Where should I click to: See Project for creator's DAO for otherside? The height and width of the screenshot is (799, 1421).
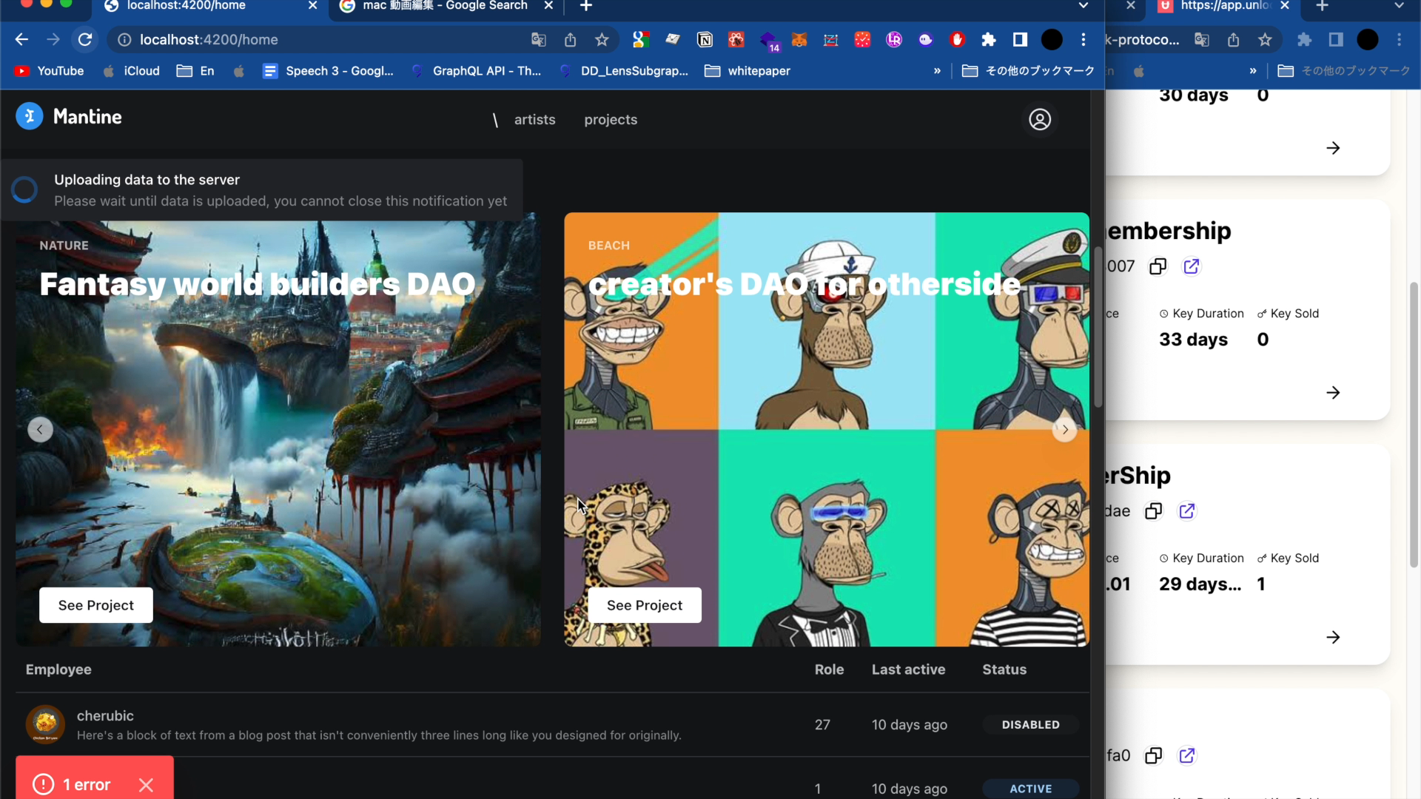point(645,605)
